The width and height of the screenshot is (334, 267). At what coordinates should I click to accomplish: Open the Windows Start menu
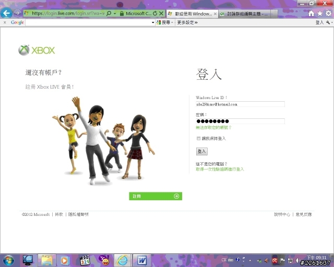coord(8,260)
